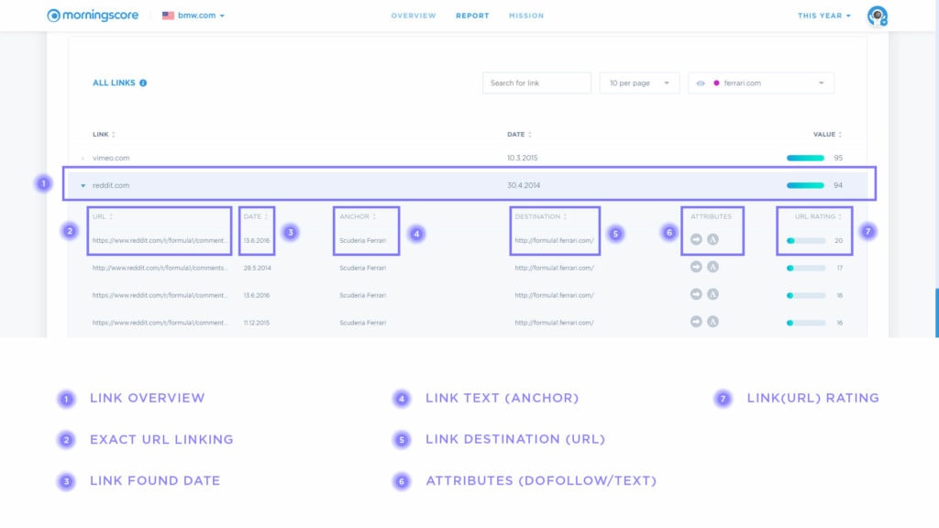Image resolution: width=939 pixels, height=528 pixels.
Task: Expand the vimeo.com row
Action: 83,159
